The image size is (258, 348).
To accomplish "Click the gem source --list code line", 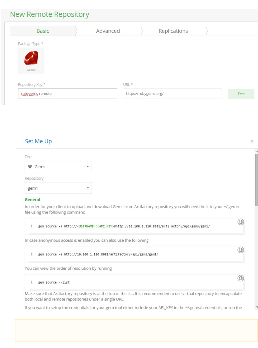I will (54, 282).
